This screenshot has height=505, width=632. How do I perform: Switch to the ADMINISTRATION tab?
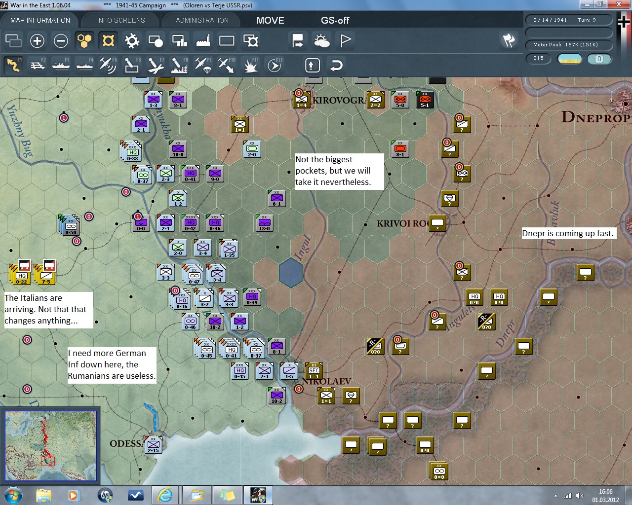(202, 20)
